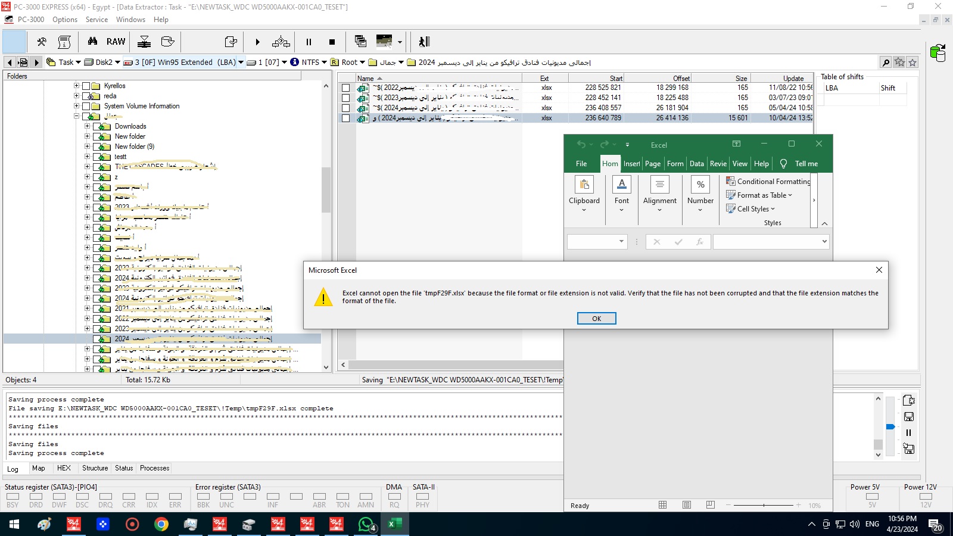The height and width of the screenshot is (536, 953).
Task: Click Conditional Formatting in Excel ribbon
Action: pos(768,182)
